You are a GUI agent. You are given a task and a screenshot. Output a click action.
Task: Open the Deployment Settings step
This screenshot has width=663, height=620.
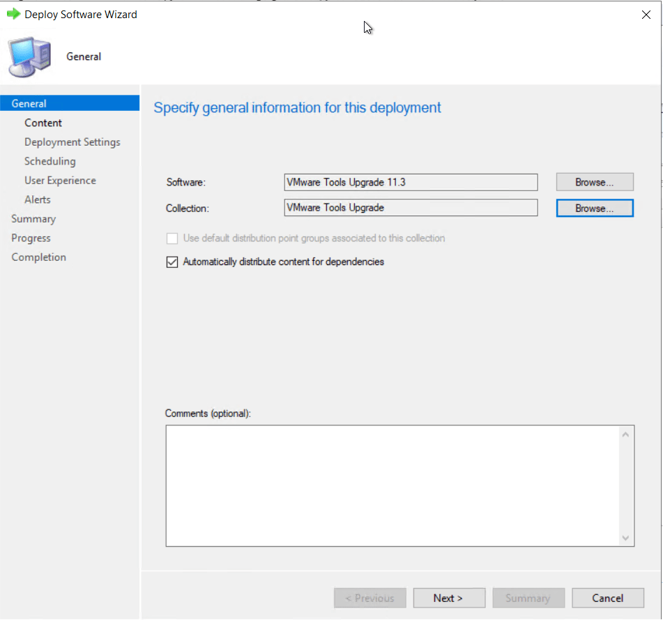[72, 142]
